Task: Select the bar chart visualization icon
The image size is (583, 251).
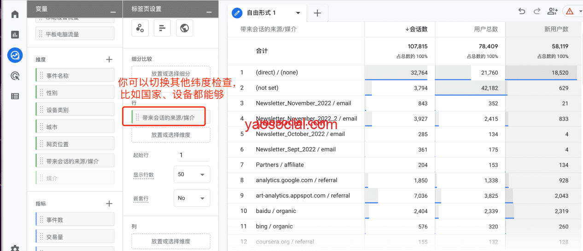Action: (162, 28)
